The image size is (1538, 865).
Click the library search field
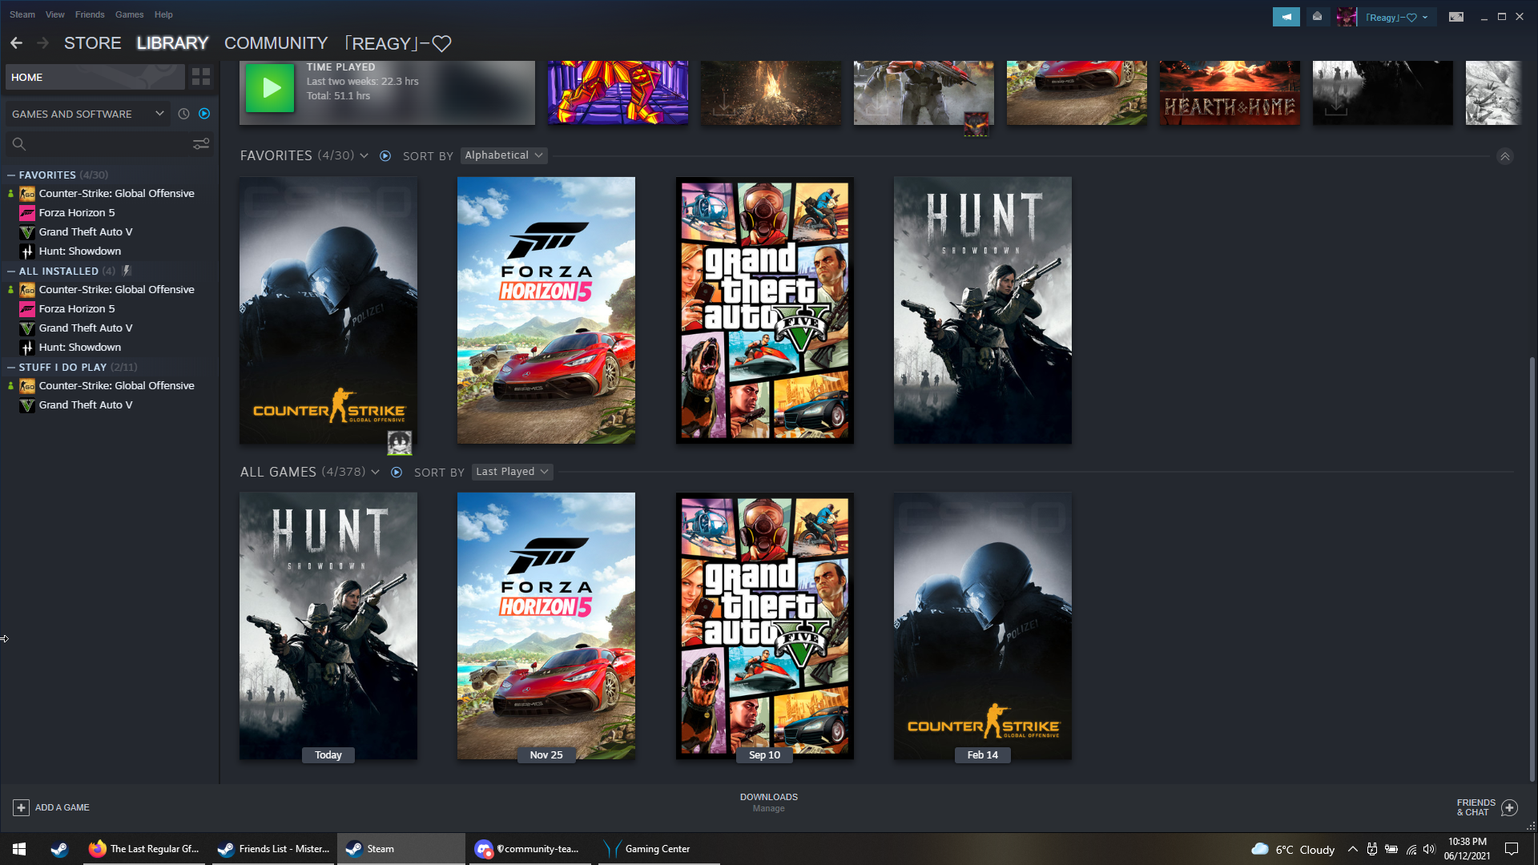coord(108,143)
